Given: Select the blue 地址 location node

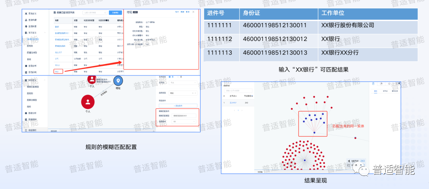Looking at the screenshot, I should pyautogui.click(x=118, y=81).
